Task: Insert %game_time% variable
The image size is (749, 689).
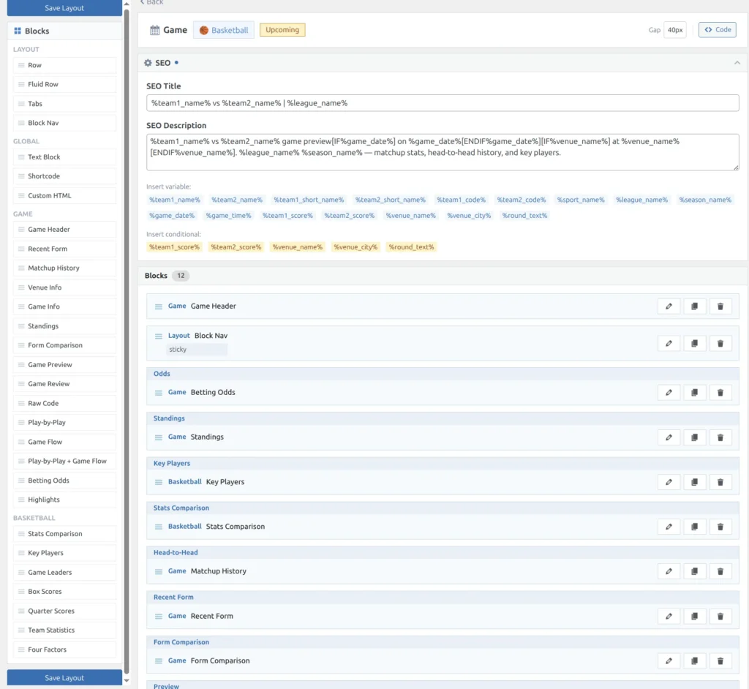Action: (x=228, y=216)
